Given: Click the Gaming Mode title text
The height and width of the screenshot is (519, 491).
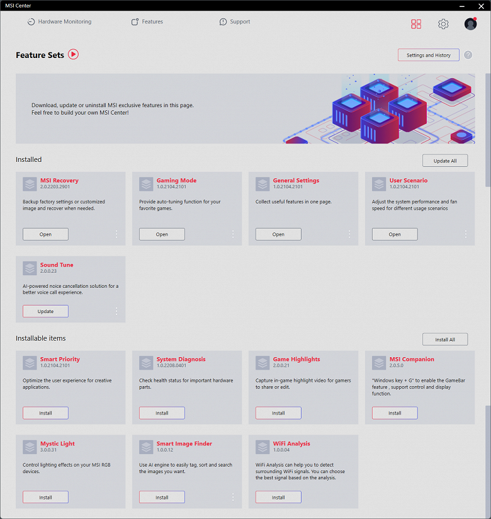Looking at the screenshot, I should 176,180.
